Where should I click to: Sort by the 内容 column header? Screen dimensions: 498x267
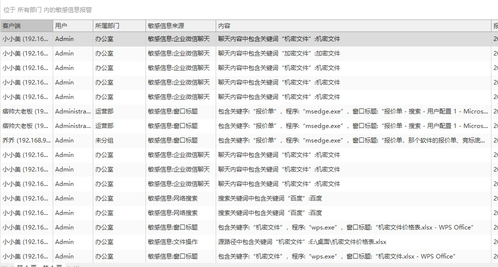click(x=354, y=25)
